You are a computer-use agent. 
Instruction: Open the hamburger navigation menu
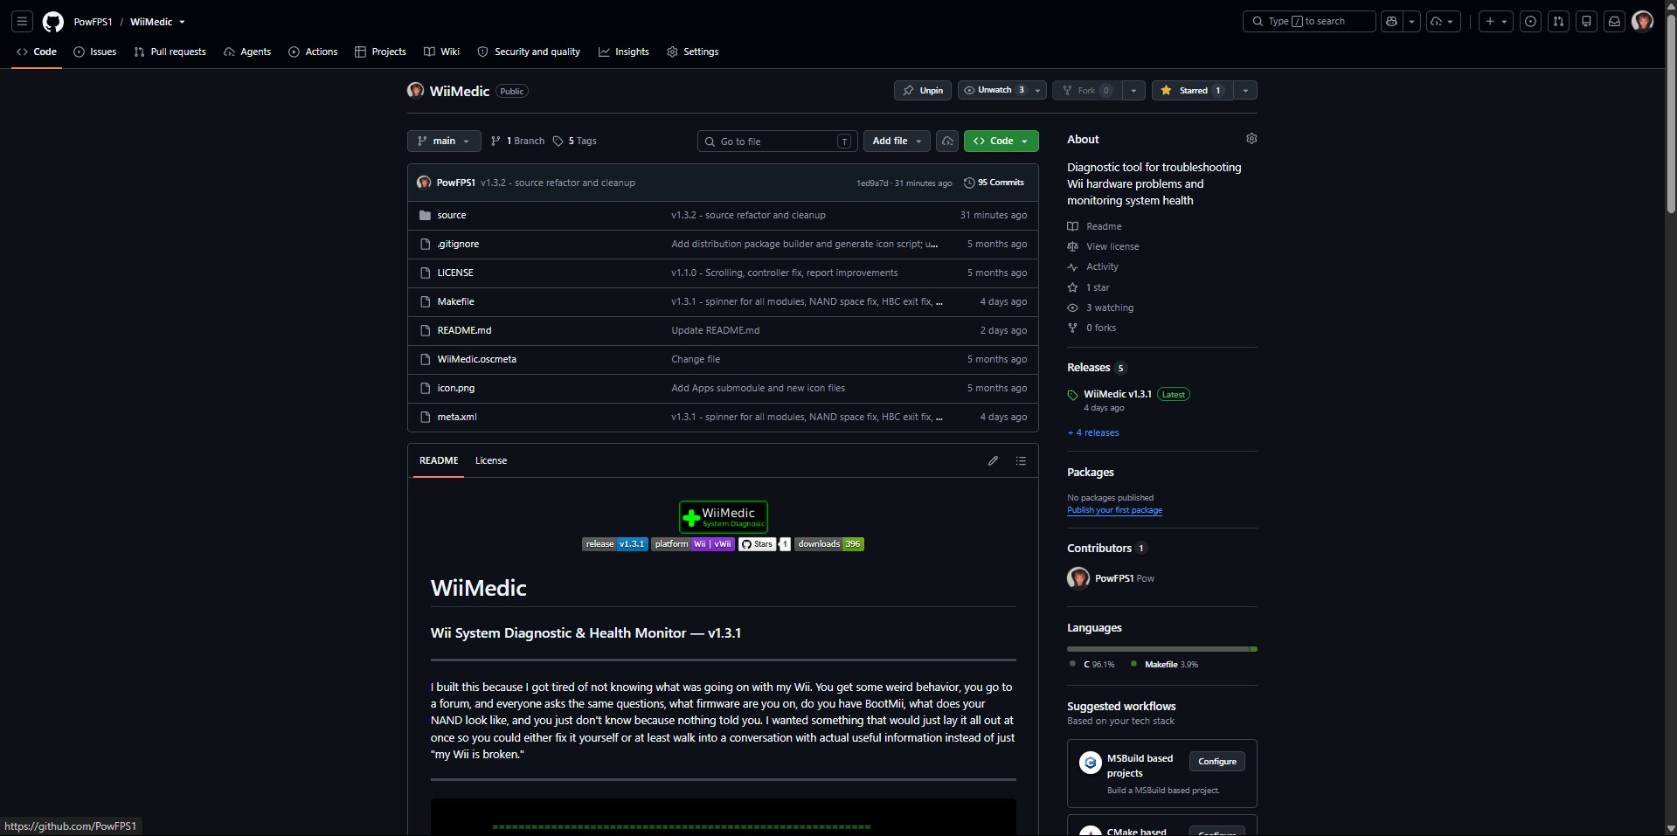click(23, 22)
